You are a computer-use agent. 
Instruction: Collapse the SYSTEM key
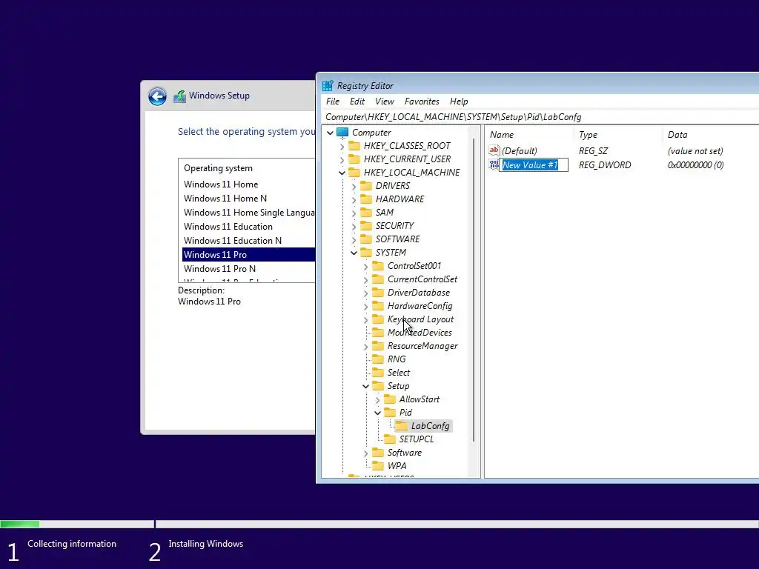coord(354,253)
